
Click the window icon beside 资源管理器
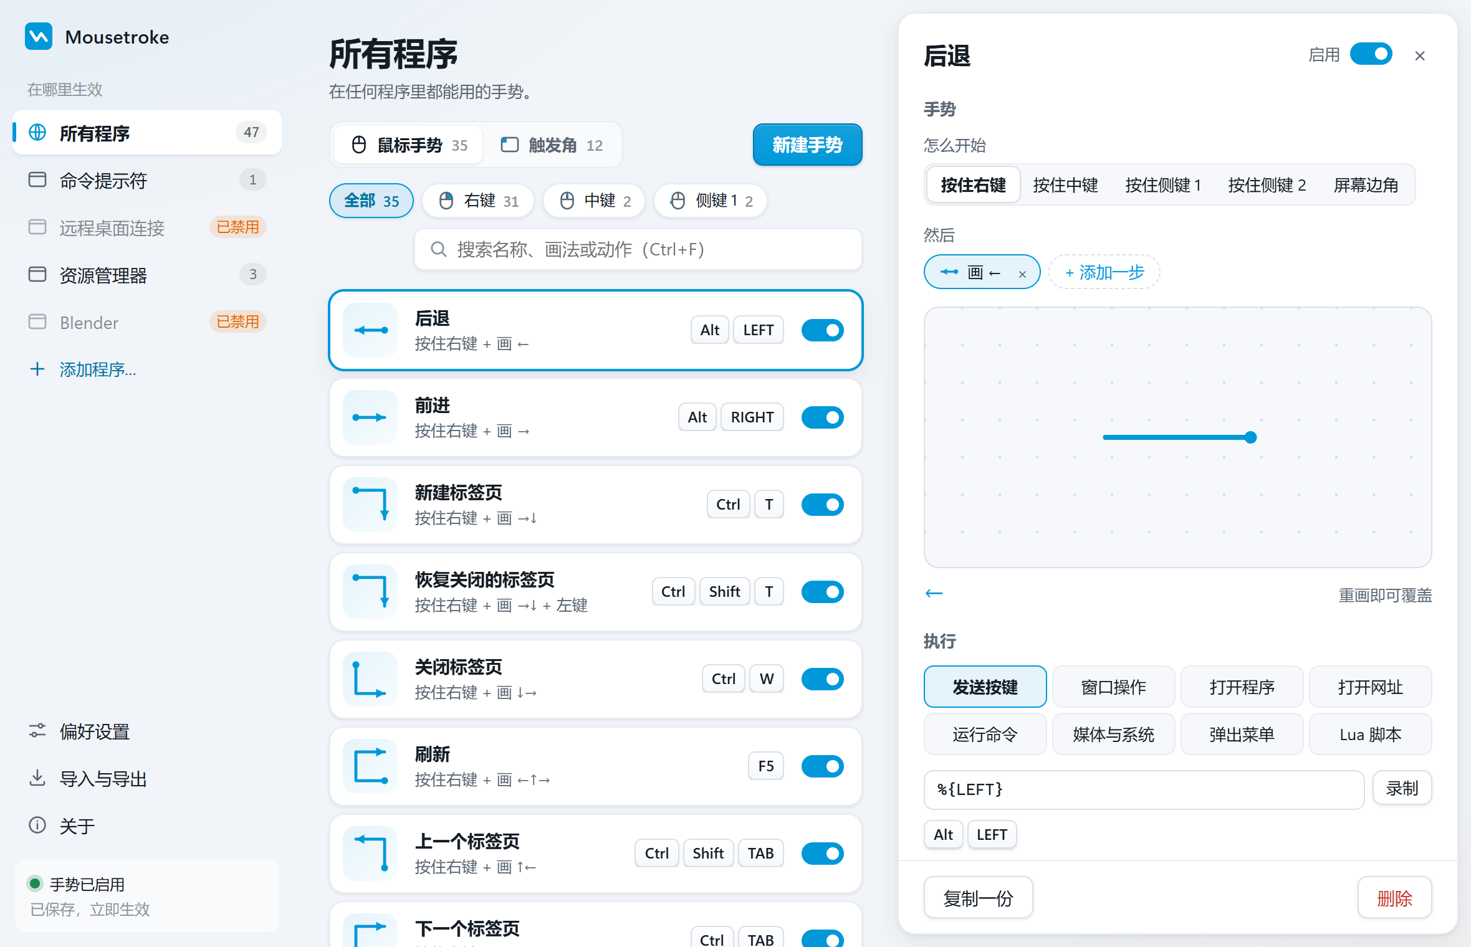tap(37, 275)
